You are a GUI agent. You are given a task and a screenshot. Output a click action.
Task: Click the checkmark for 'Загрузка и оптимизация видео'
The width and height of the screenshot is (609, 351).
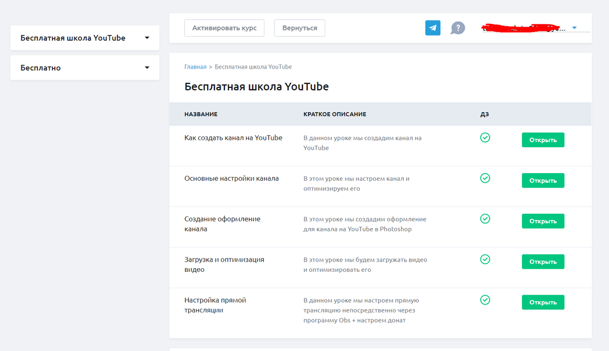click(485, 260)
